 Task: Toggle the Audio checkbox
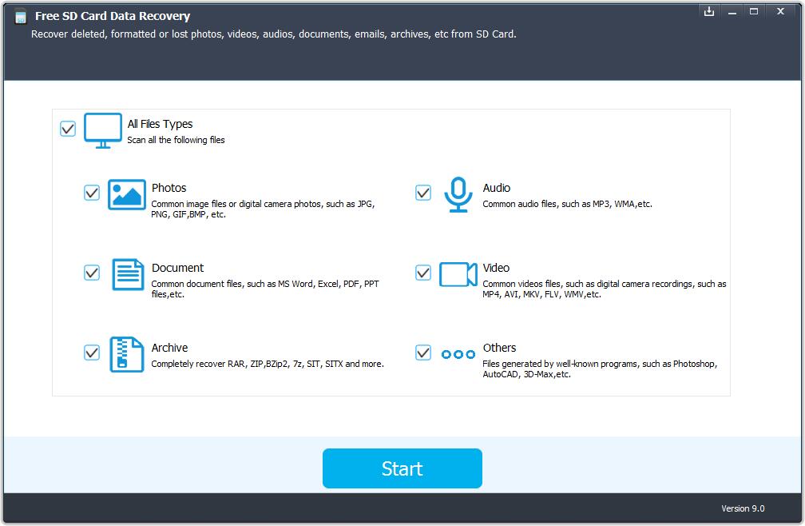[x=422, y=193]
